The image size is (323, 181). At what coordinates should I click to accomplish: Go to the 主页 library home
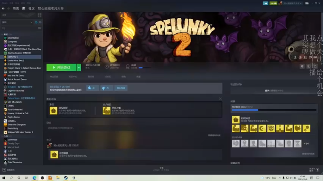(x=19, y=15)
